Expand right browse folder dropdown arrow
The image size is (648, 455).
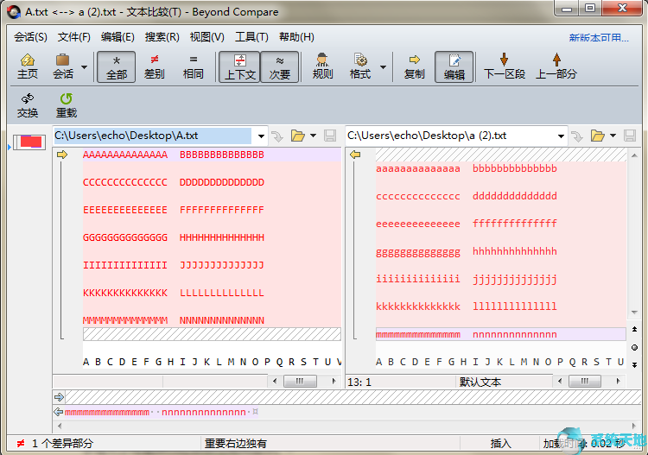coord(613,136)
